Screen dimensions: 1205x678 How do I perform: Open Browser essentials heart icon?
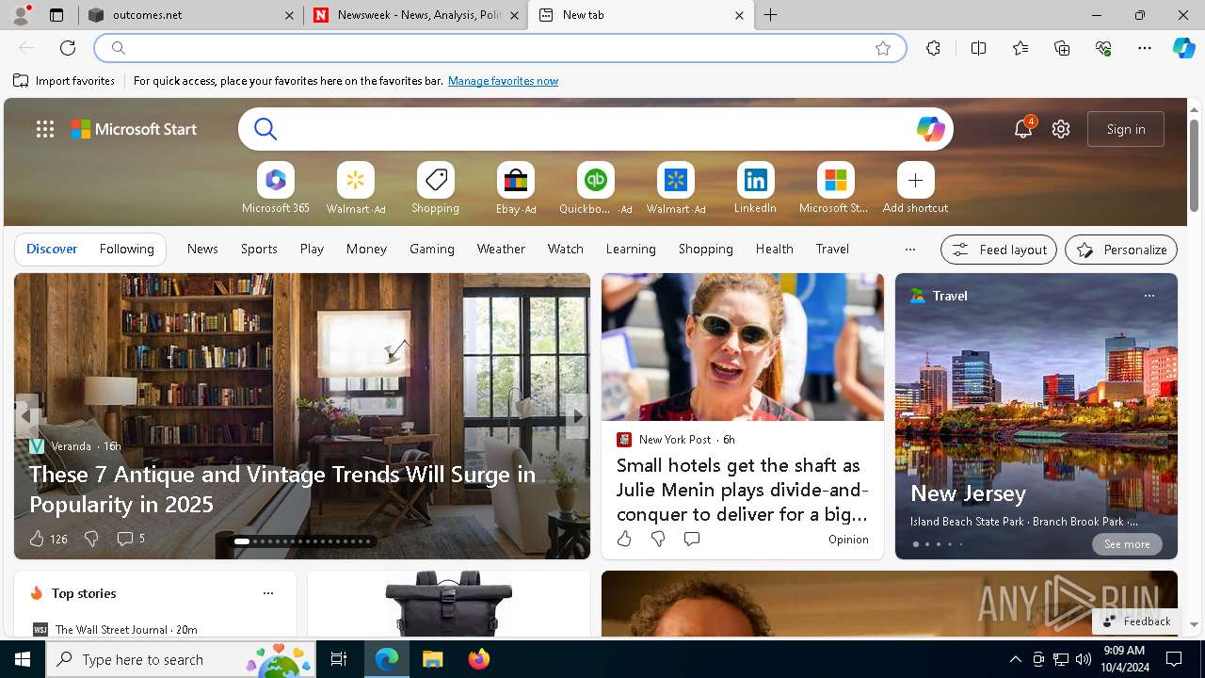[1103, 48]
